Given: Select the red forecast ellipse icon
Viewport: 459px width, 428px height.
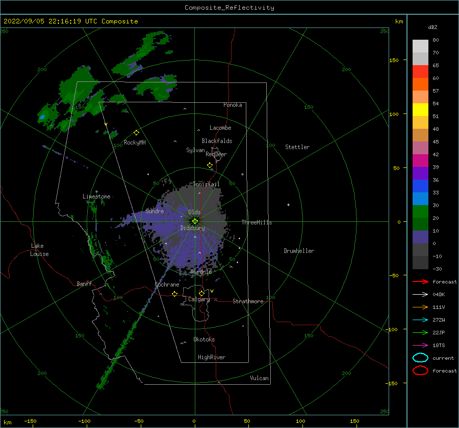Looking at the screenshot, I should [x=420, y=370].
